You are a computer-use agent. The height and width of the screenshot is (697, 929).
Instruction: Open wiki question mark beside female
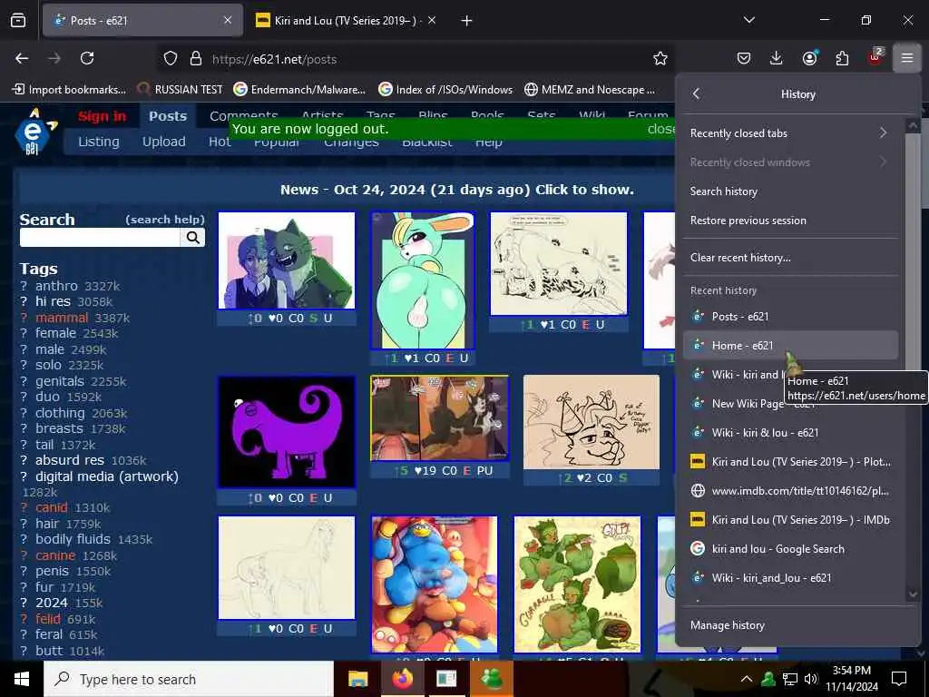pos(24,334)
